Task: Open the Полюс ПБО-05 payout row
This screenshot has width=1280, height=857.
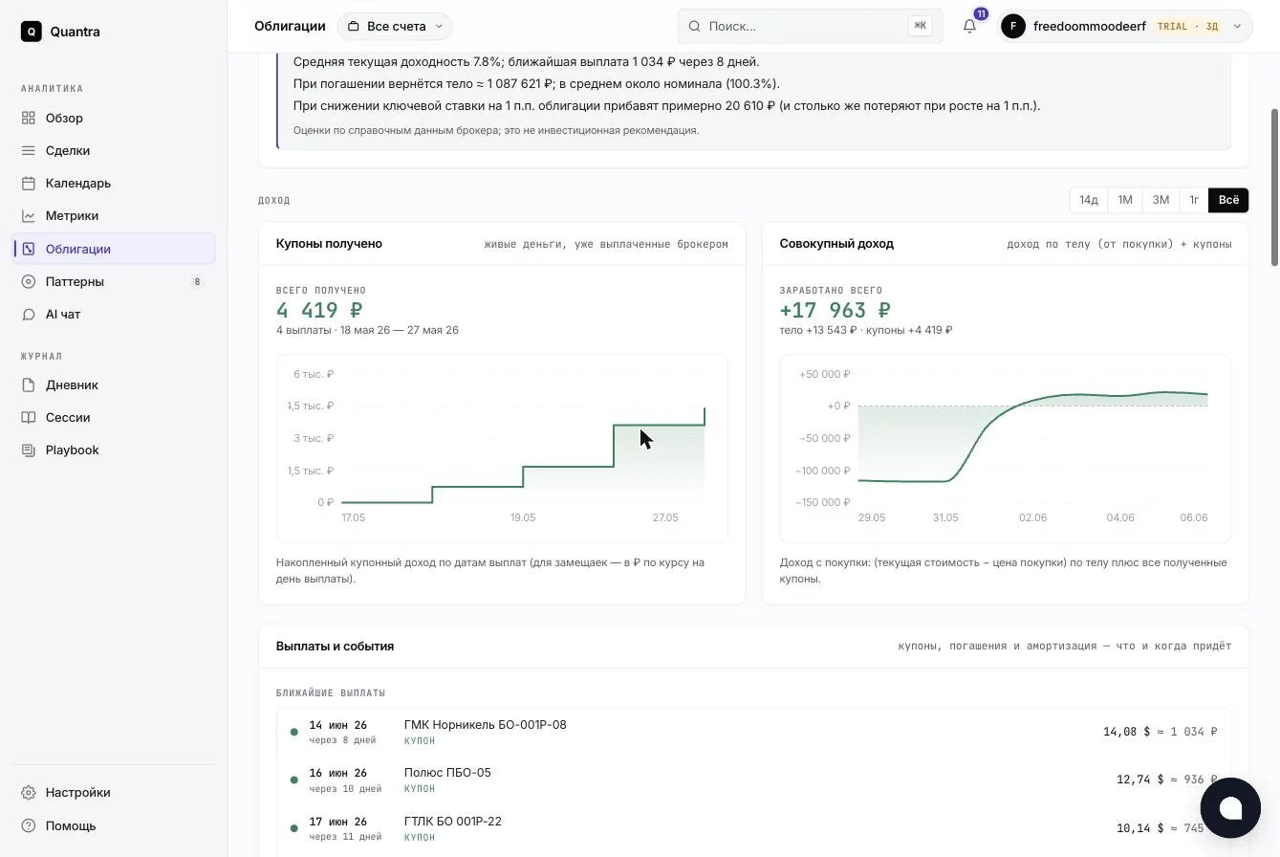Action: pos(754,780)
